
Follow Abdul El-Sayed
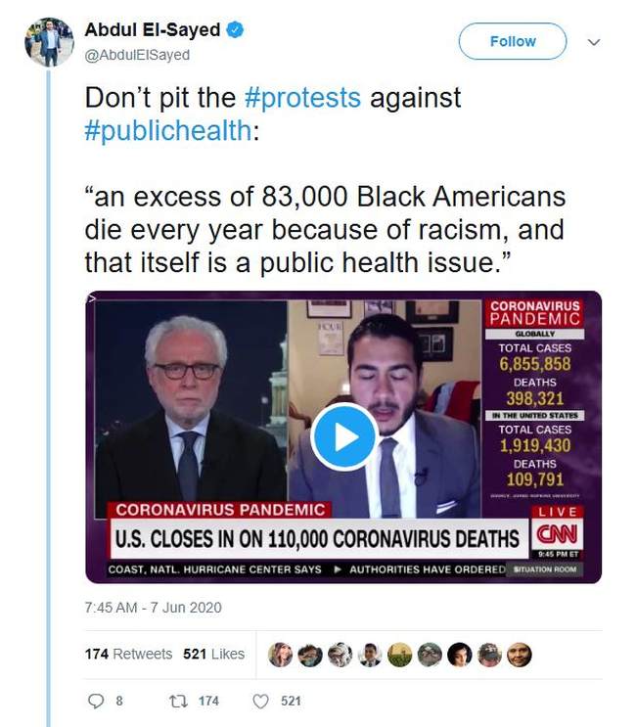513,41
